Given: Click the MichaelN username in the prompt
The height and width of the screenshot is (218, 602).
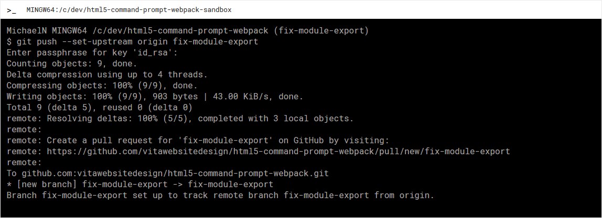Looking at the screenshot, I should [x=27, y=31].
